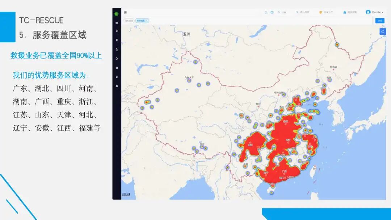The image size is (391, 220).
Task: Switch to the rightmost top navigation menu item
Action: pos(349,12)
